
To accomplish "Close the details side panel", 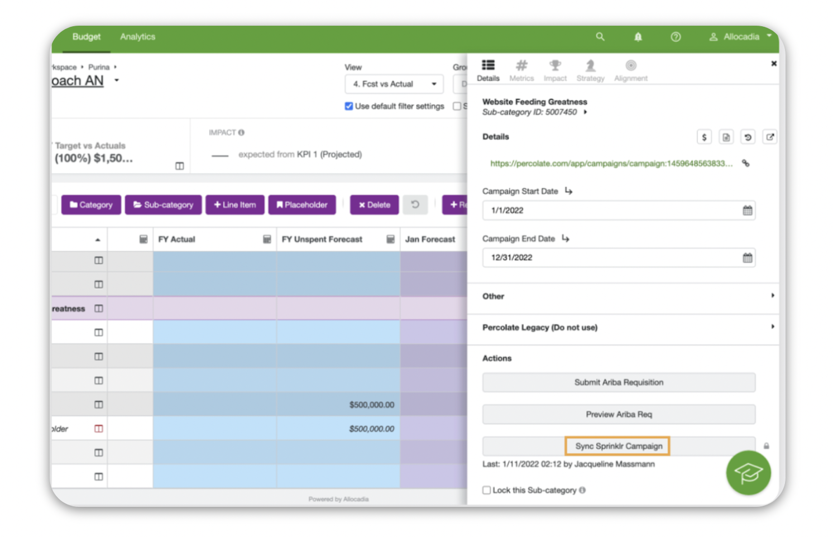I will [x=774, y=64].
